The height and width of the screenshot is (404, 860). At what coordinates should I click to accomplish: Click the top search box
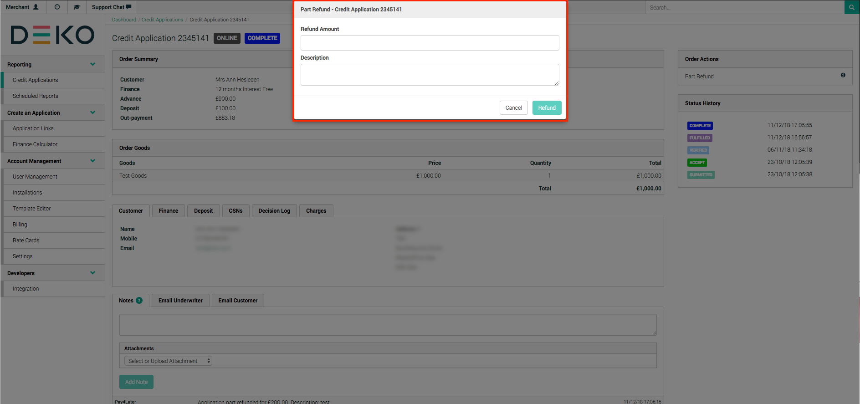tap(745, 7)
